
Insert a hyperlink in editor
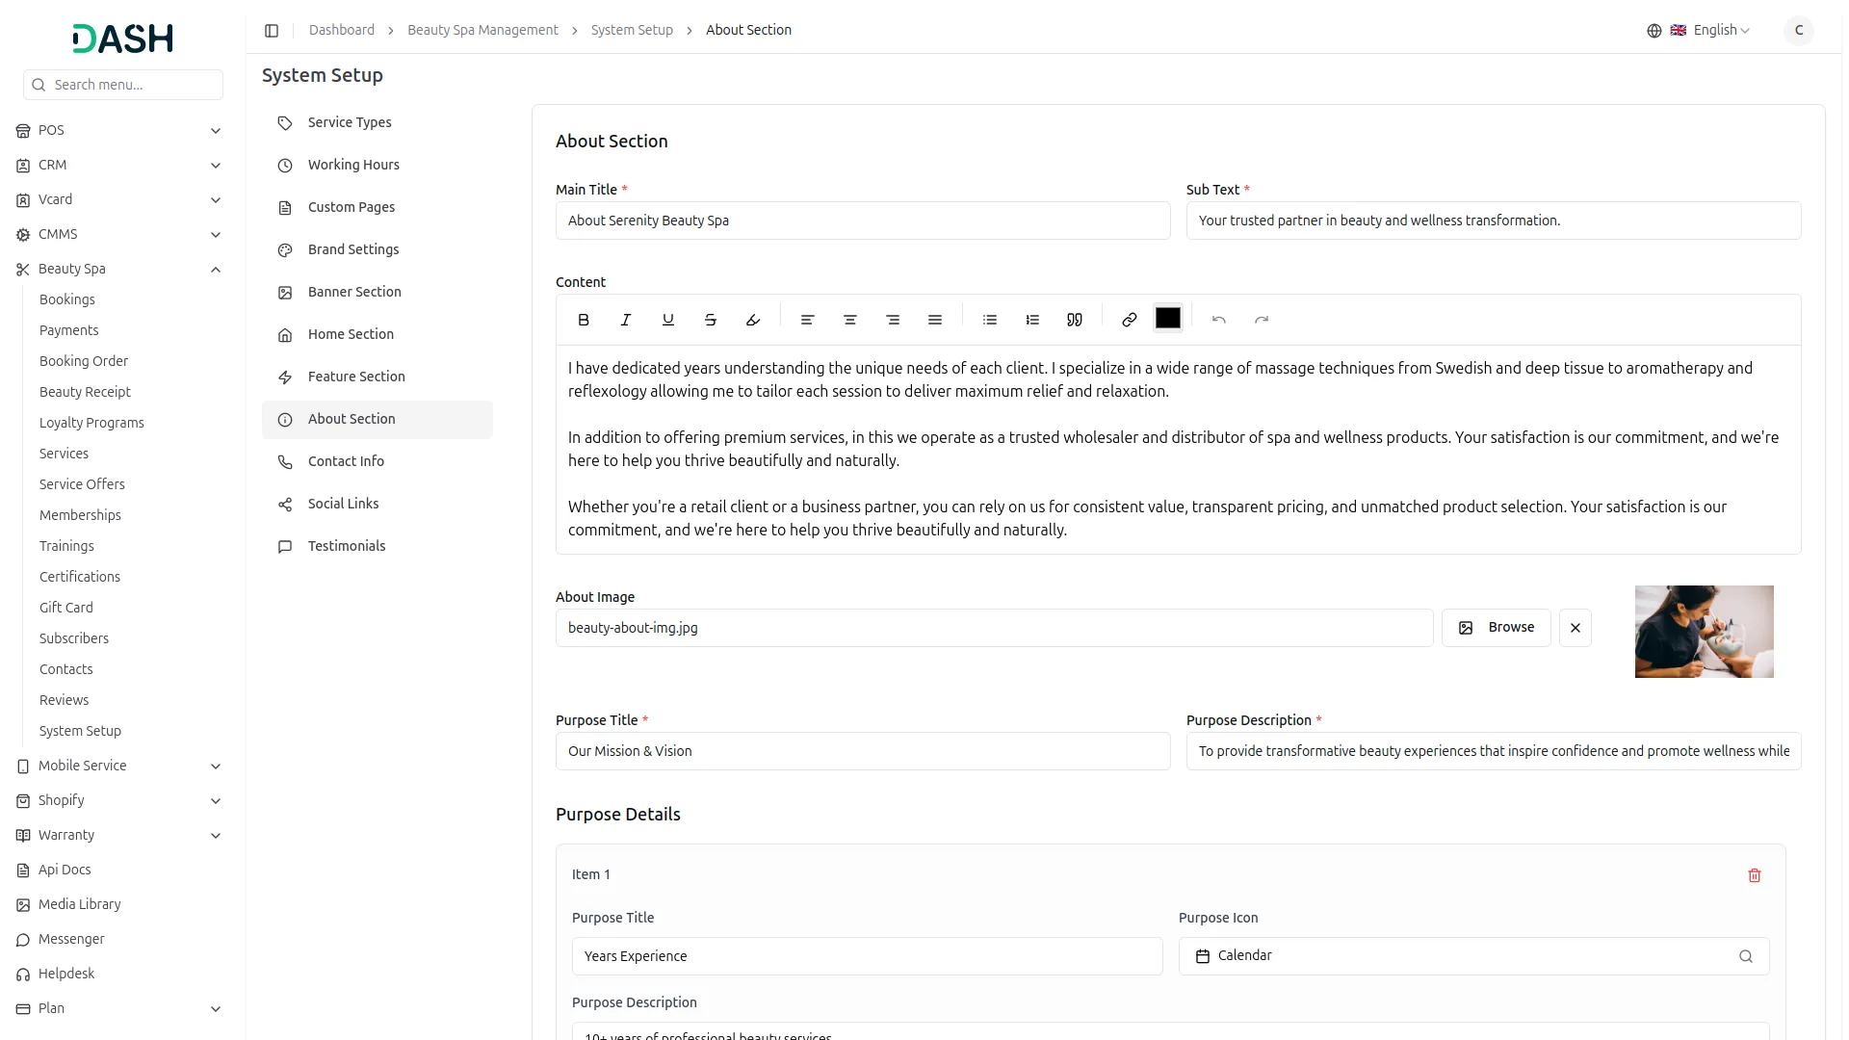pyautogui.click(x=1130, y=320)
